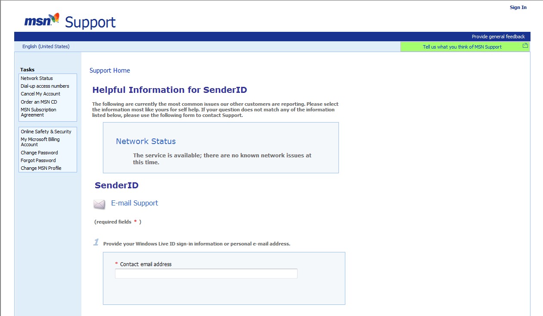Image resolution: width=543 pixels, height=316 pixels.
Task: Select Cancel My Account
Action: pyautogui.click(x=40, y=94)
